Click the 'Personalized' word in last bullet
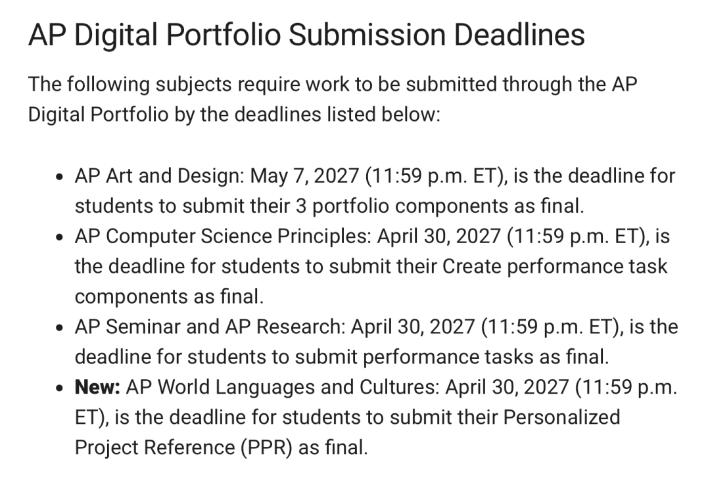 click(x=561, y=417)
